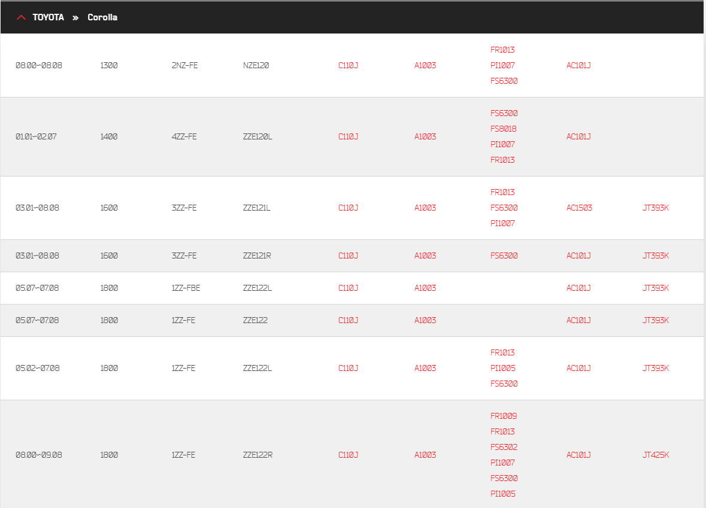The height and width of the screenshot is (508, 706).
Task: Open AC101J link in ZZE122 row
Action: (x=578, y=321)
